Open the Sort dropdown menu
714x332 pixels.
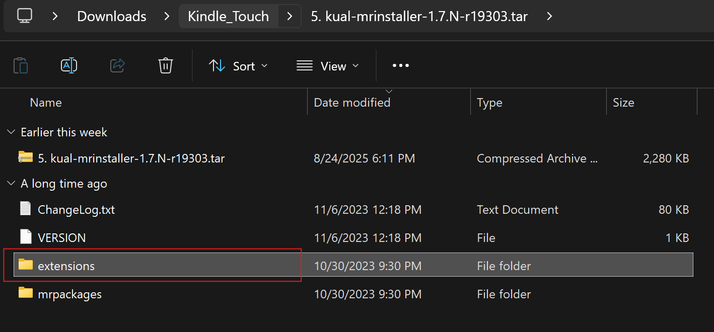[x=239, y=66]
